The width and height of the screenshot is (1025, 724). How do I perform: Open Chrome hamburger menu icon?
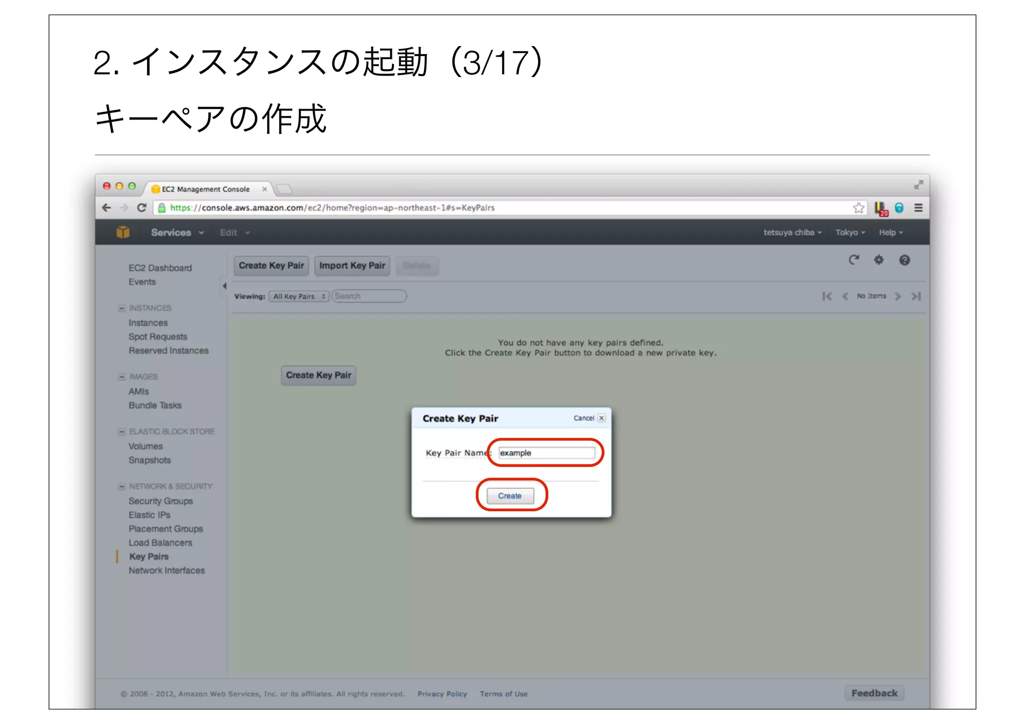[x=918, y=208]
